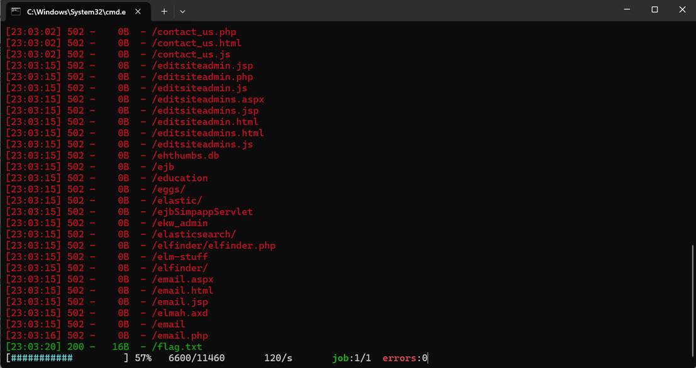696x368 pixels.
Task: Open the new tab dropdown chevron
Action: click(x=182, y=11)
